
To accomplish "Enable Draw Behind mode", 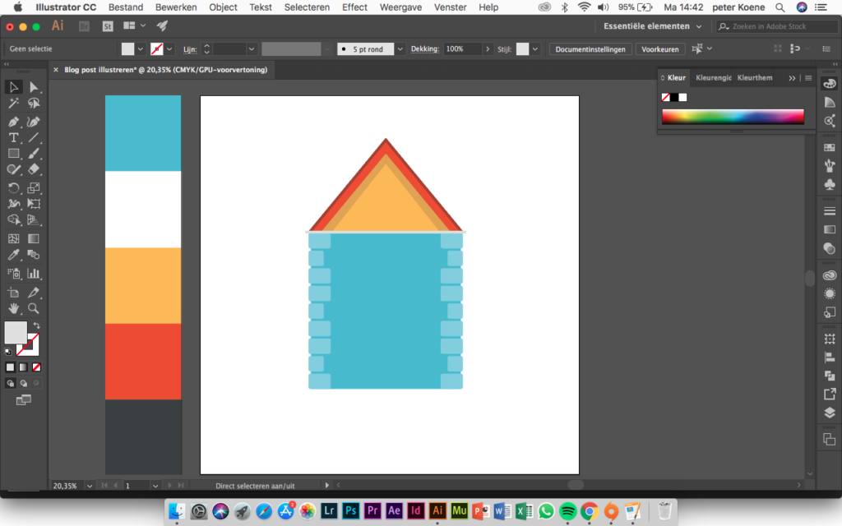I will tap(23, 383).
